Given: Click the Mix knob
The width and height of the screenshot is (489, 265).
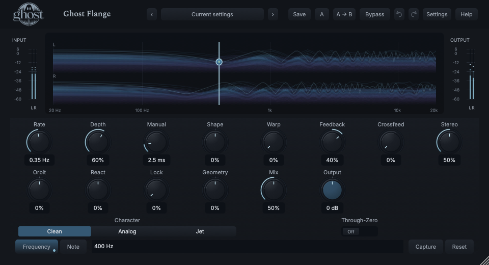Looking at the screenshot, I should pos(274,190).
